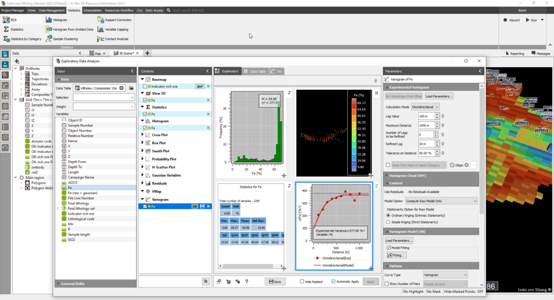Select Ordinary Kriging radio option
Screen dimensions: 554x300
click(x=388, y=215)
